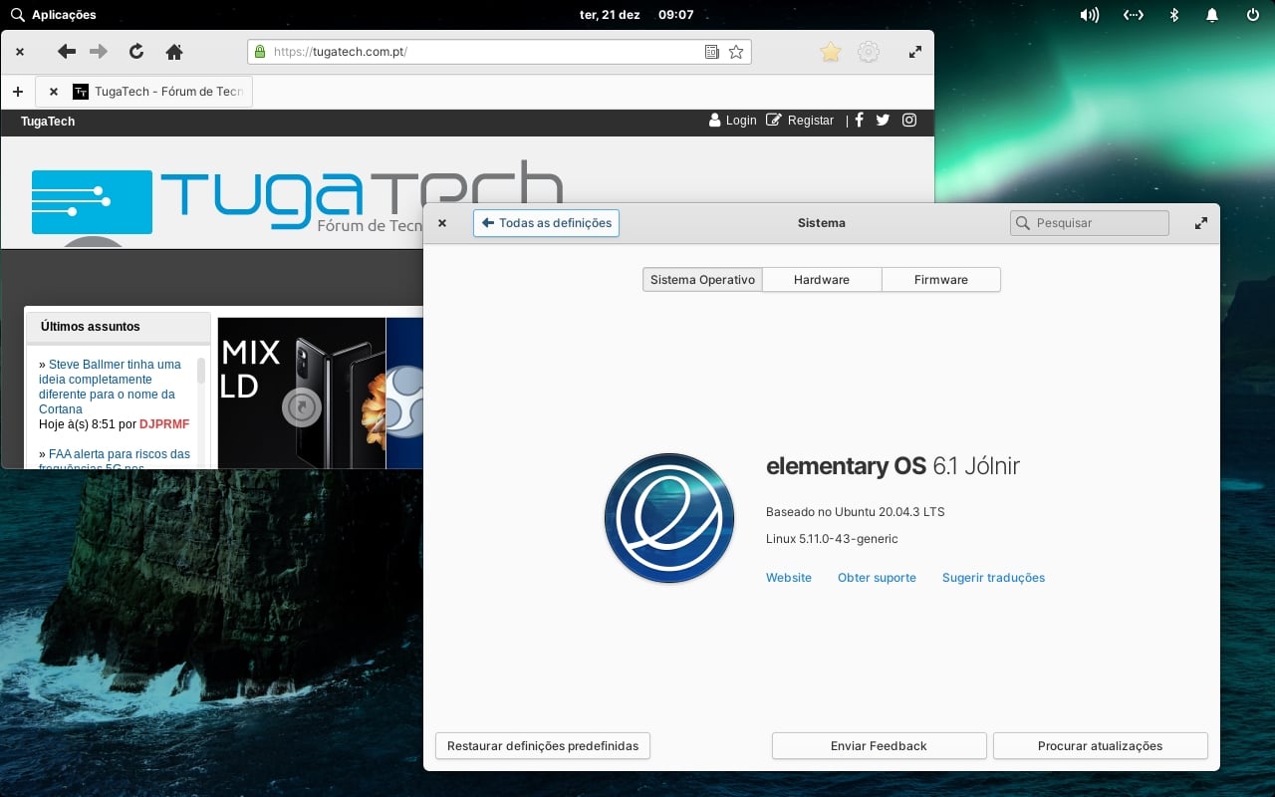The image size is (1275, 797).
Task: Open network indicator in top panel
Action: pyautogui.click(x=1133, y=15)
